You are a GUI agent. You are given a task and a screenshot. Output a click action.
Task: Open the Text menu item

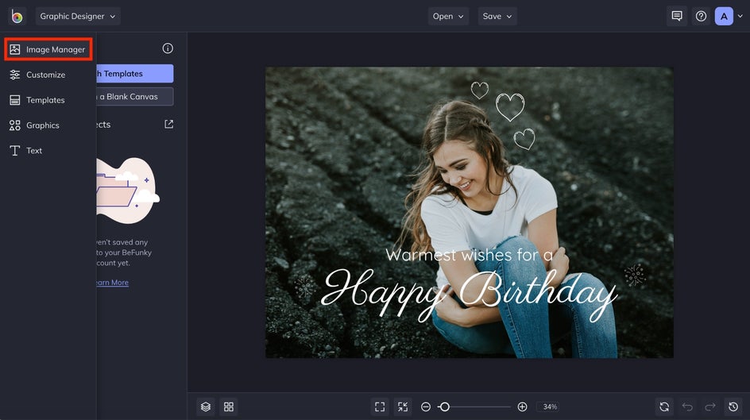[x=34, y=150]
